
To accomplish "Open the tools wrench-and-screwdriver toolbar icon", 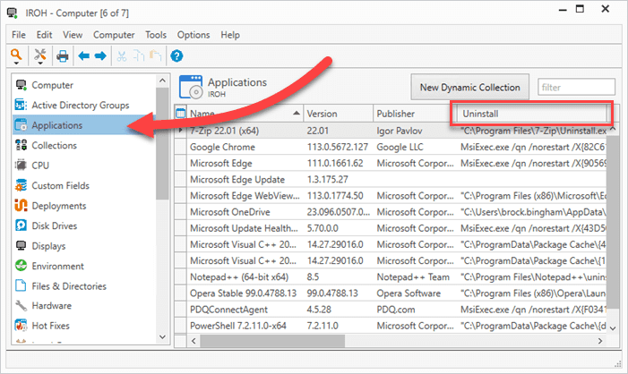I will coord(40,54).
